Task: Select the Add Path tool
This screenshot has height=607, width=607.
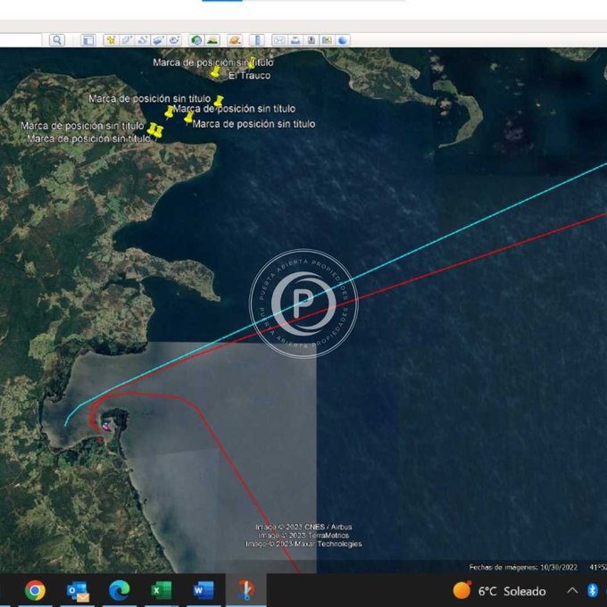Action: tap(142, 40)
